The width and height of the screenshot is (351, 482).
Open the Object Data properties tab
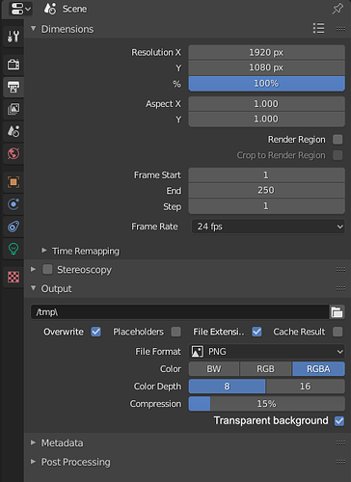pyautogui.click(x=13, y=249)
